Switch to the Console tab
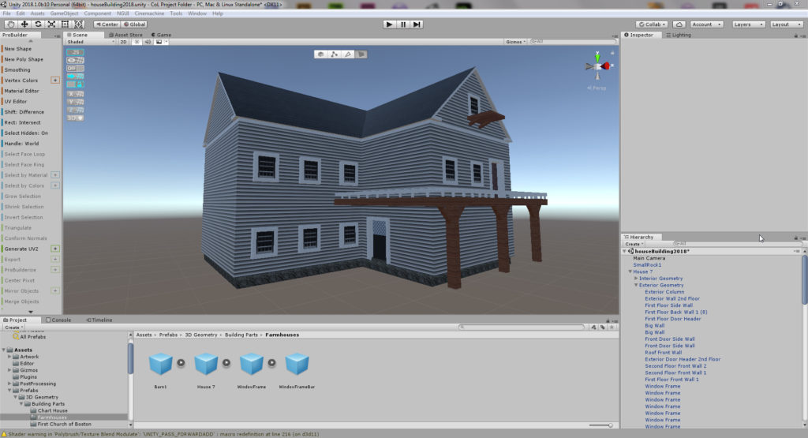The image size is (808, 438). click(x=60, y=320)
